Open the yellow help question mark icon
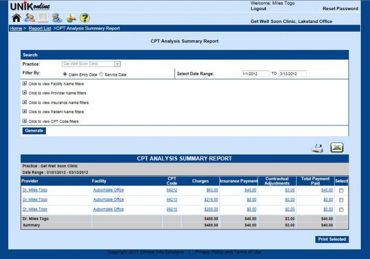The height and width of the screenshot is (259, 370). click(x=85, y=18)
